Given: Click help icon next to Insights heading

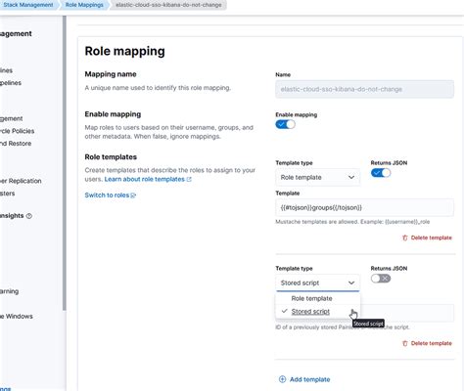Looking at the screenshot, I should pos(29,216).
